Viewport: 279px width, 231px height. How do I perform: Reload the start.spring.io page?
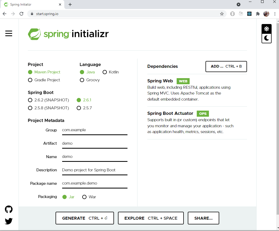[21, 14]
